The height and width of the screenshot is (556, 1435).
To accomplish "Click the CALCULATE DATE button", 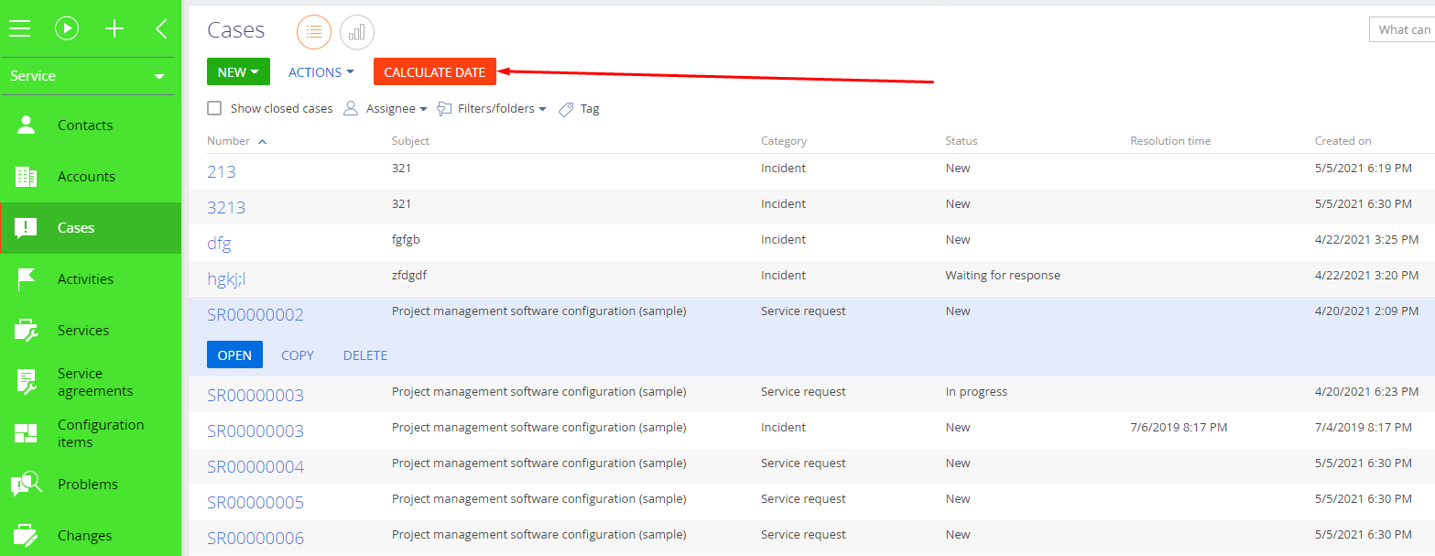I will [435, 72].
